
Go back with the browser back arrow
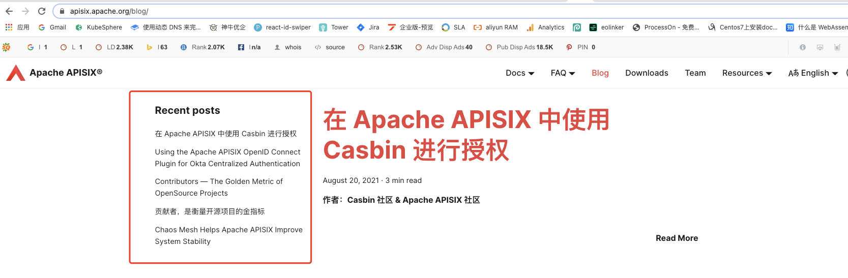[9, 11]
